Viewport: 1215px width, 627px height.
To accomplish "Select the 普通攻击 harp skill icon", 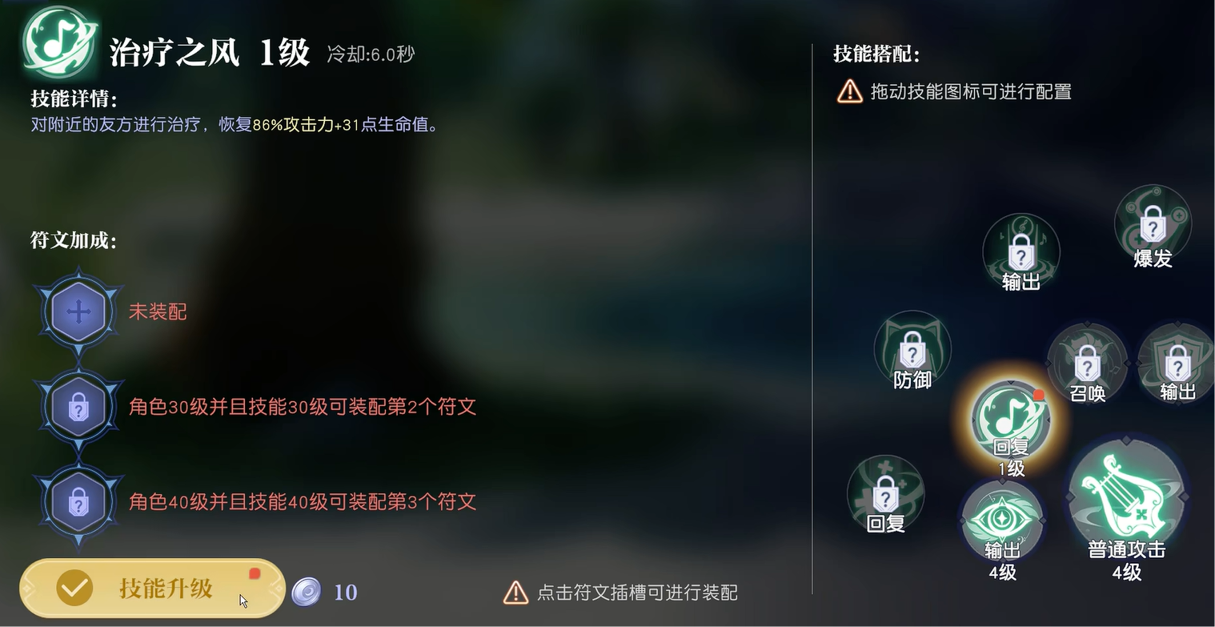I will pos(1126,498).
